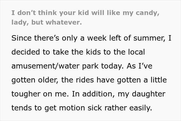The image size is (181, 121).
Task: Click the word "Since" starting the paragraph
Action: point(20,38)
